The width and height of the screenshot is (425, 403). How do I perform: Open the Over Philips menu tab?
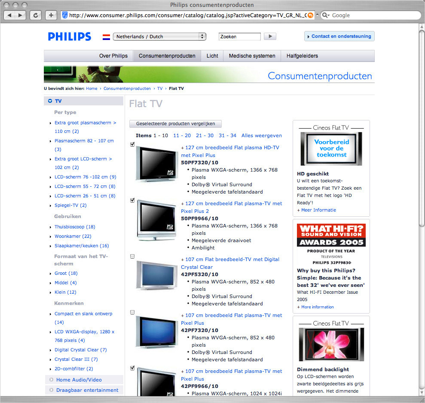[x=113, y=56]
